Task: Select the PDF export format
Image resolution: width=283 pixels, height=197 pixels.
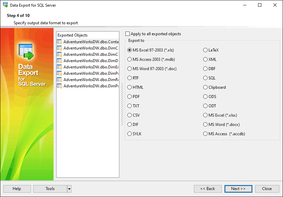Action: (130, 97)
